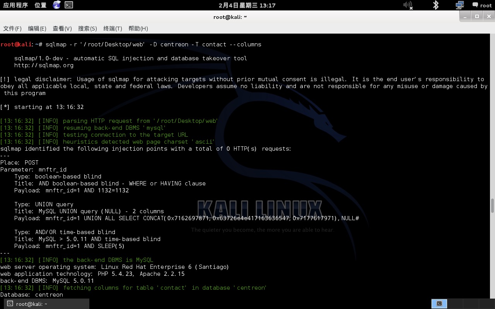Click the 'Parameter: mnftr_id' line

[33, 170]
